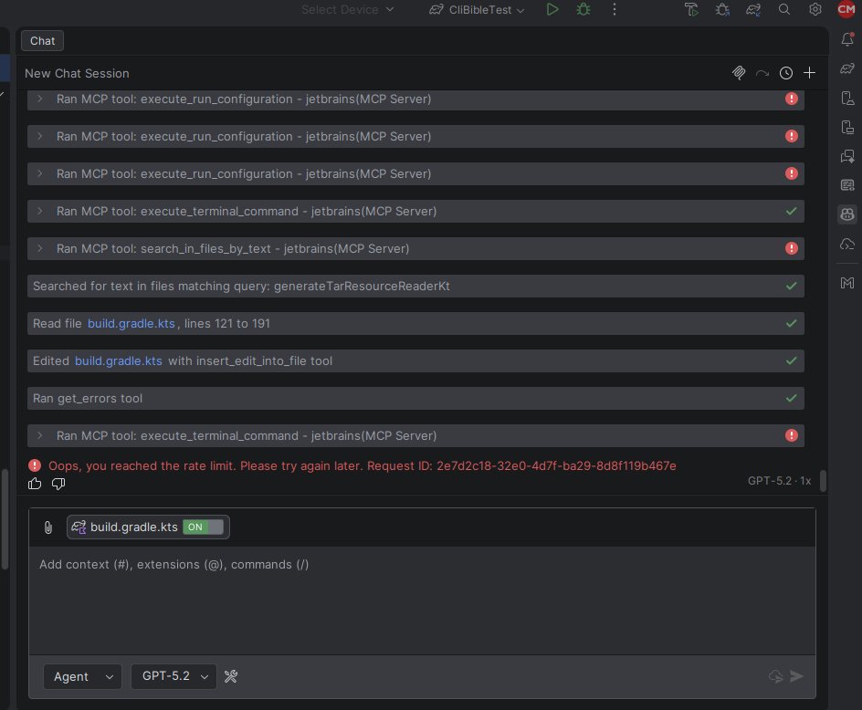Expand the first execute_terminal_command row with checkmark

click(x=39, y=211)
